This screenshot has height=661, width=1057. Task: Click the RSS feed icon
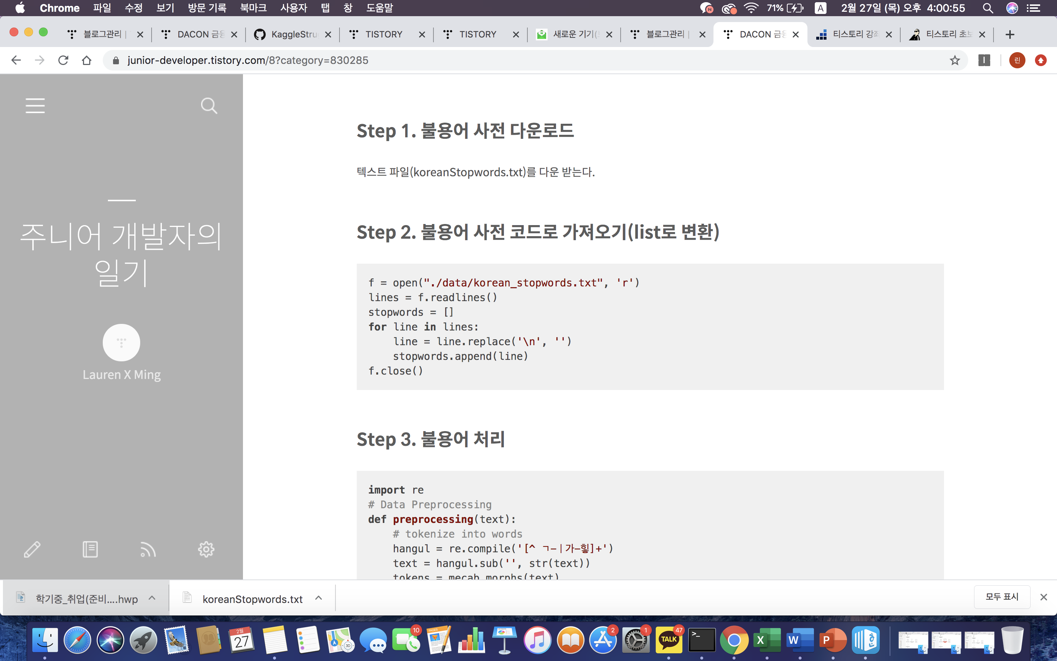(x=148, y=549)
